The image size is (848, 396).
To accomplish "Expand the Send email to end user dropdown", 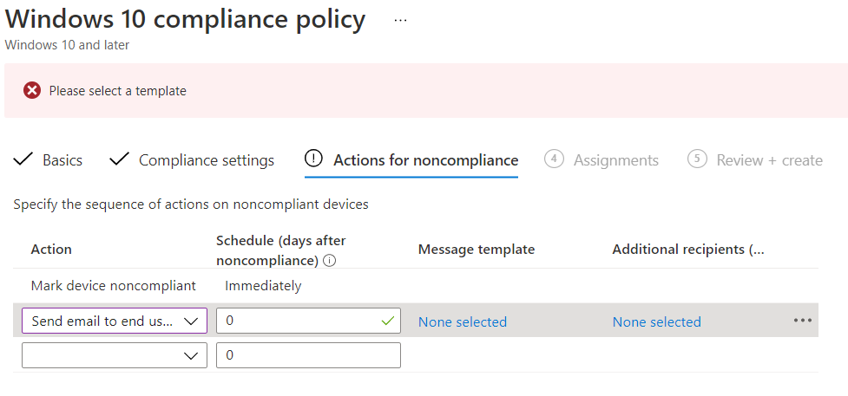I will pos(114,321).
